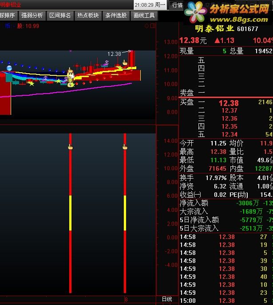Open the 区间排名 toolbar button
273x305 pixels.
point(60,16)
